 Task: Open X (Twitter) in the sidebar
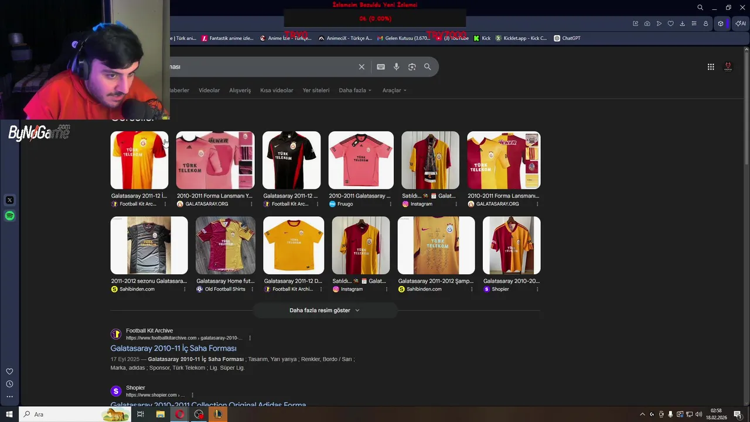pos(9,200)
